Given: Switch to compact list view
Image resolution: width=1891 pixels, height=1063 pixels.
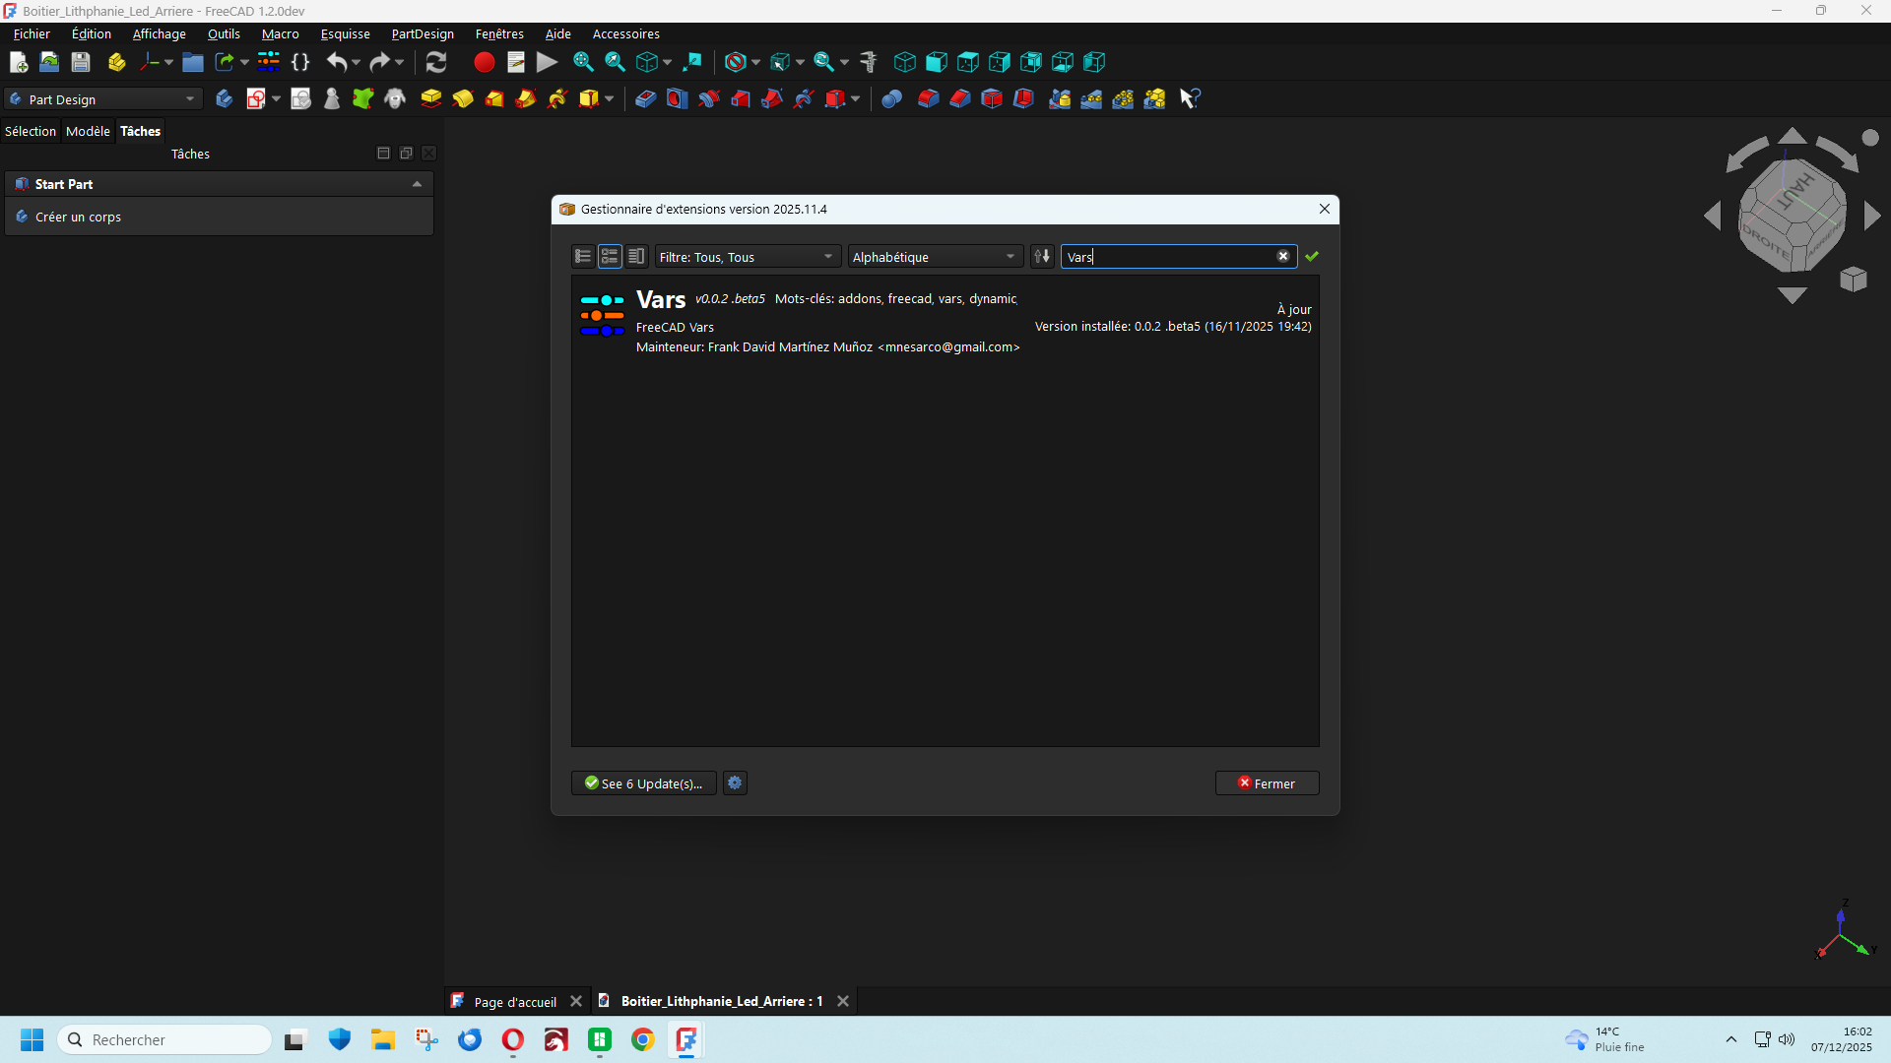Looking at the screenshot, I should [583, 256].
